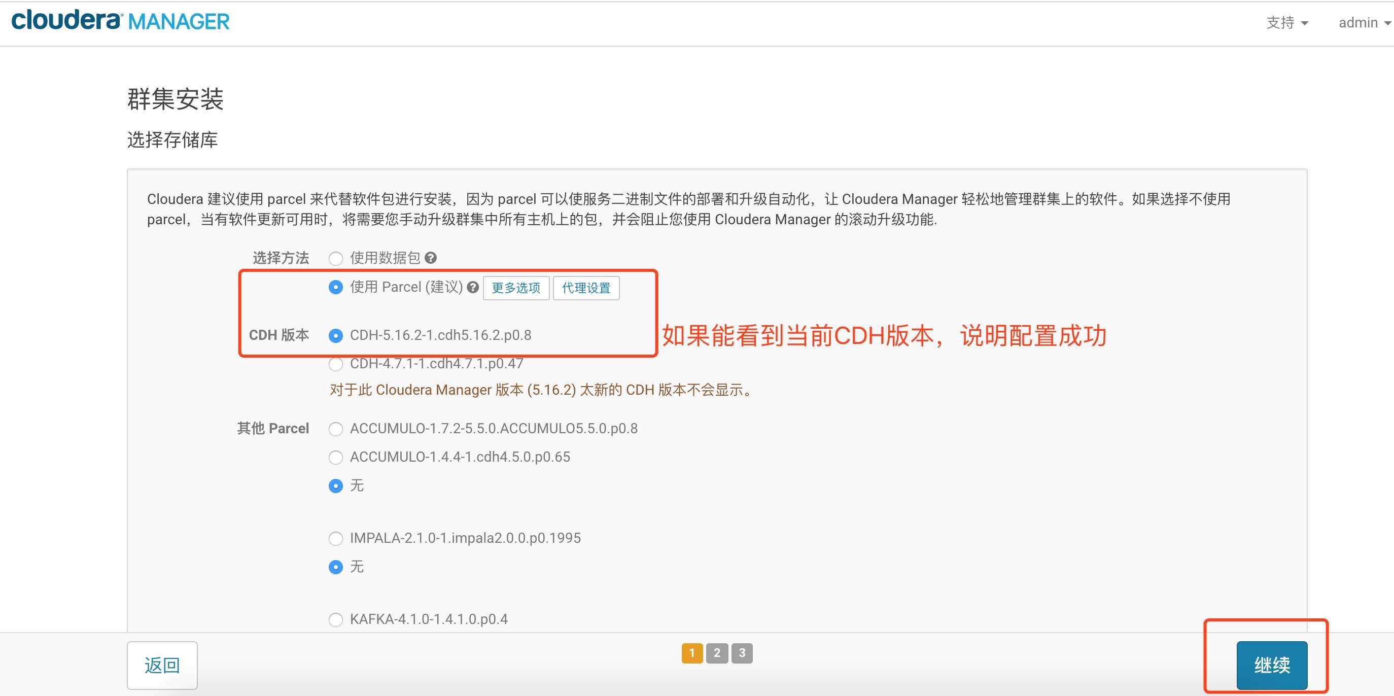
Task: Choose CDH-5.16.2-1.cdh5.16.2.p0.8 version radio
Action: 335,335
